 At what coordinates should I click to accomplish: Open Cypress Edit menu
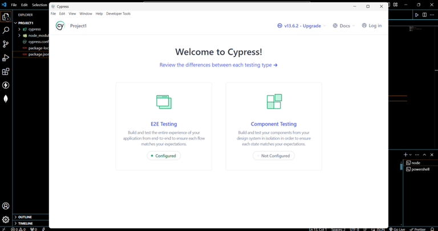(x=62, y=14)
